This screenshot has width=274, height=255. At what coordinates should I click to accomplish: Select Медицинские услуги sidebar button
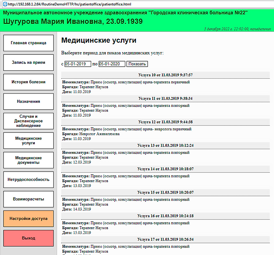click(x=29, y=141)
